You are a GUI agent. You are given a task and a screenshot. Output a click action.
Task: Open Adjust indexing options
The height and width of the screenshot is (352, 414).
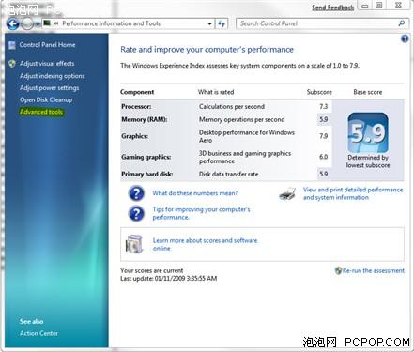(x=53, y=76)
